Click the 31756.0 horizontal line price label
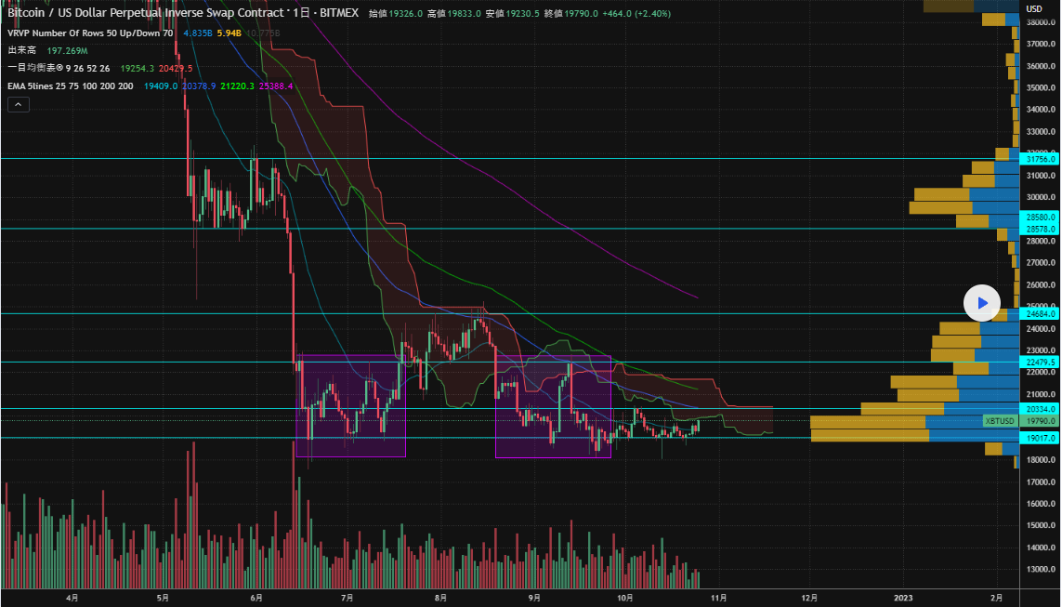The image size is (1062, 607). click(x=1040, y=159)
